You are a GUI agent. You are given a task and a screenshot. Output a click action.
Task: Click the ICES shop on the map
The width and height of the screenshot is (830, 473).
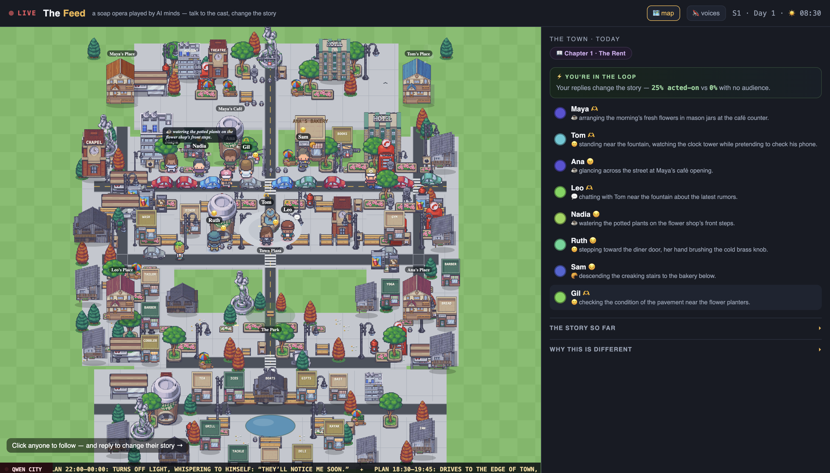click(x=234, y=387)
